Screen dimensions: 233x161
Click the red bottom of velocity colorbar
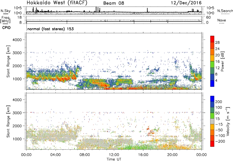[x=212, y=144]
